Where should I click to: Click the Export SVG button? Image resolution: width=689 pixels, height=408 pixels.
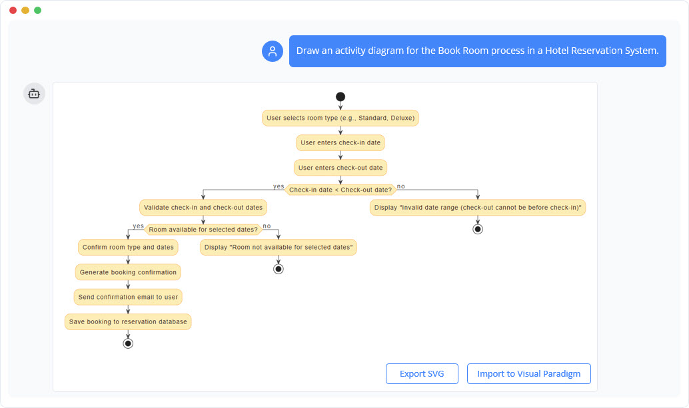click(x=422, y=373)
